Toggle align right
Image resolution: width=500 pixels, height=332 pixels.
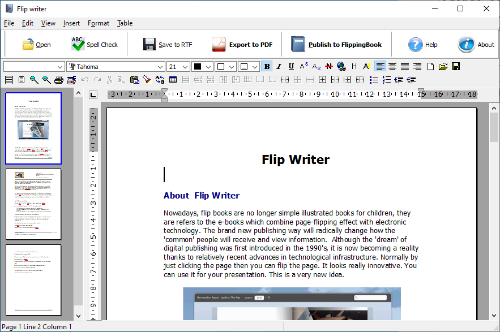pos(417,66)
